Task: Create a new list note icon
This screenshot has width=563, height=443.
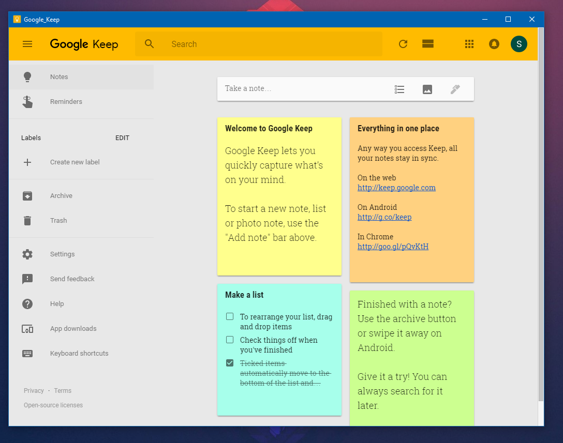Action: click(x=399, y=89)
